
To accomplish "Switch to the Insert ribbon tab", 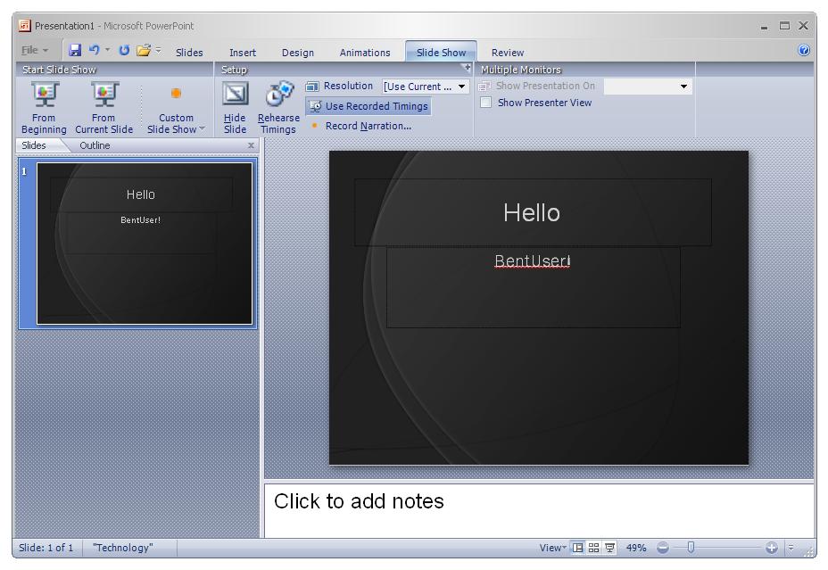I will (x=243, y=53).
